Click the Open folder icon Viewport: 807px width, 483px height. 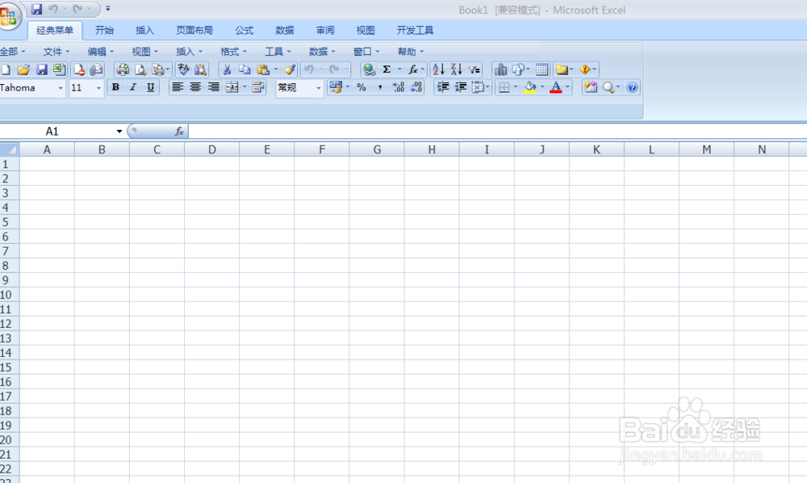(x=23, y=69)
